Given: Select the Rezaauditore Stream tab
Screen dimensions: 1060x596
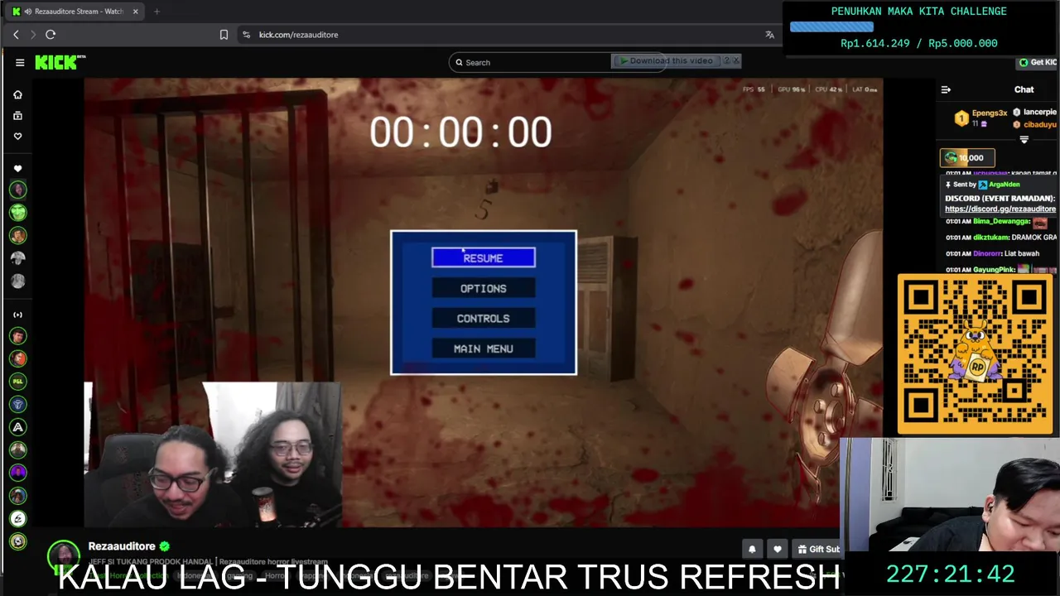Looking at the screenshot, I should [75, 12].
